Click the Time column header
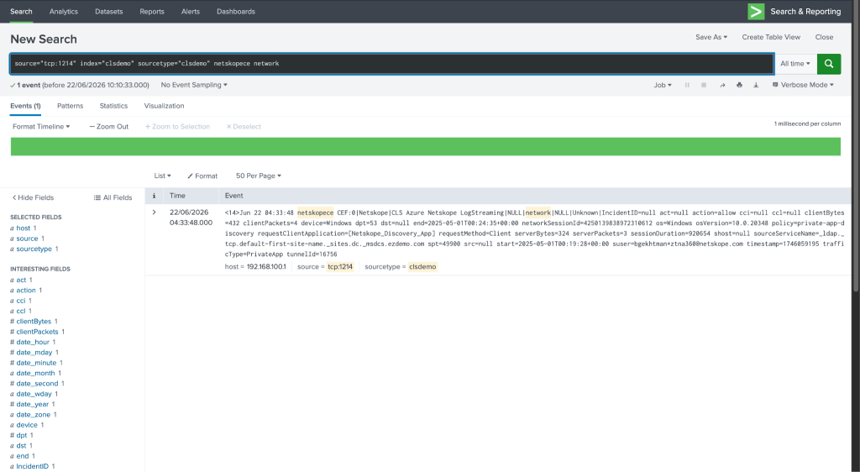The image size is (860, 472). pyautogui.click(x=177, y=196)
